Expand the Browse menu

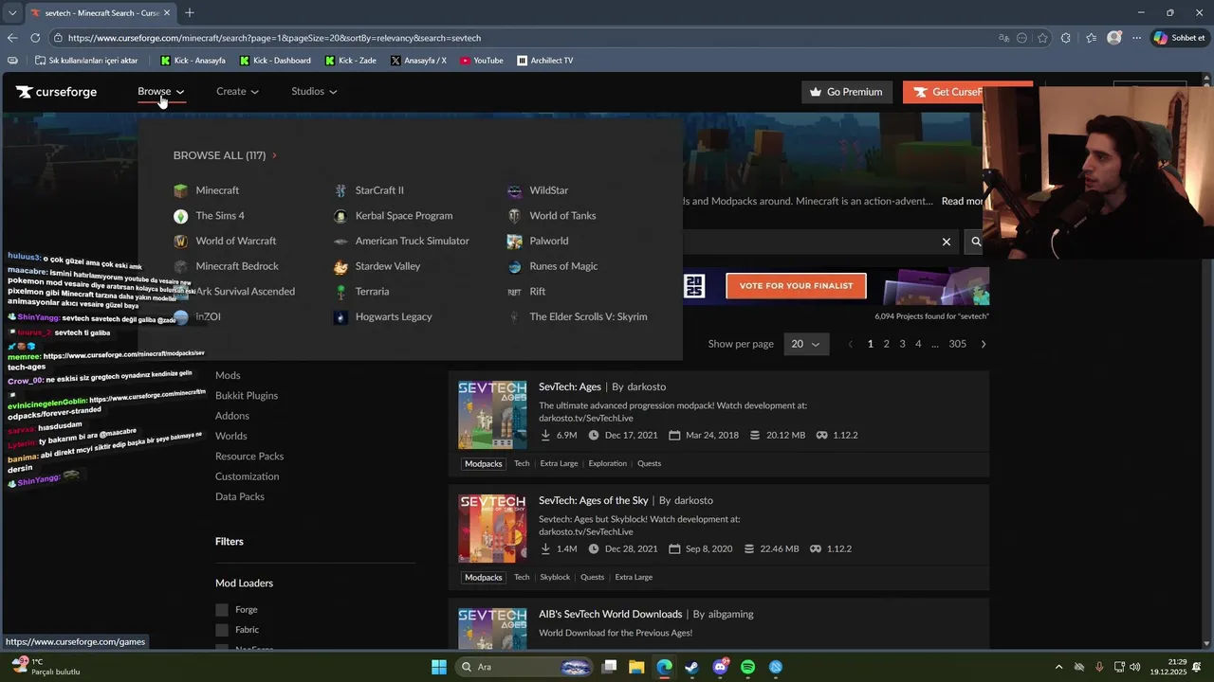pyautogui.click(x=160, y=92)
